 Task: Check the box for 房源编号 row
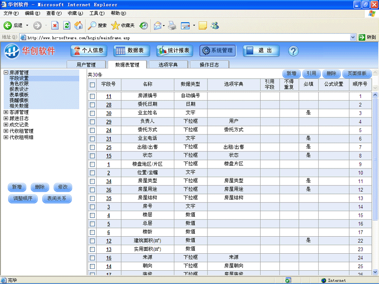coord(93,96)
